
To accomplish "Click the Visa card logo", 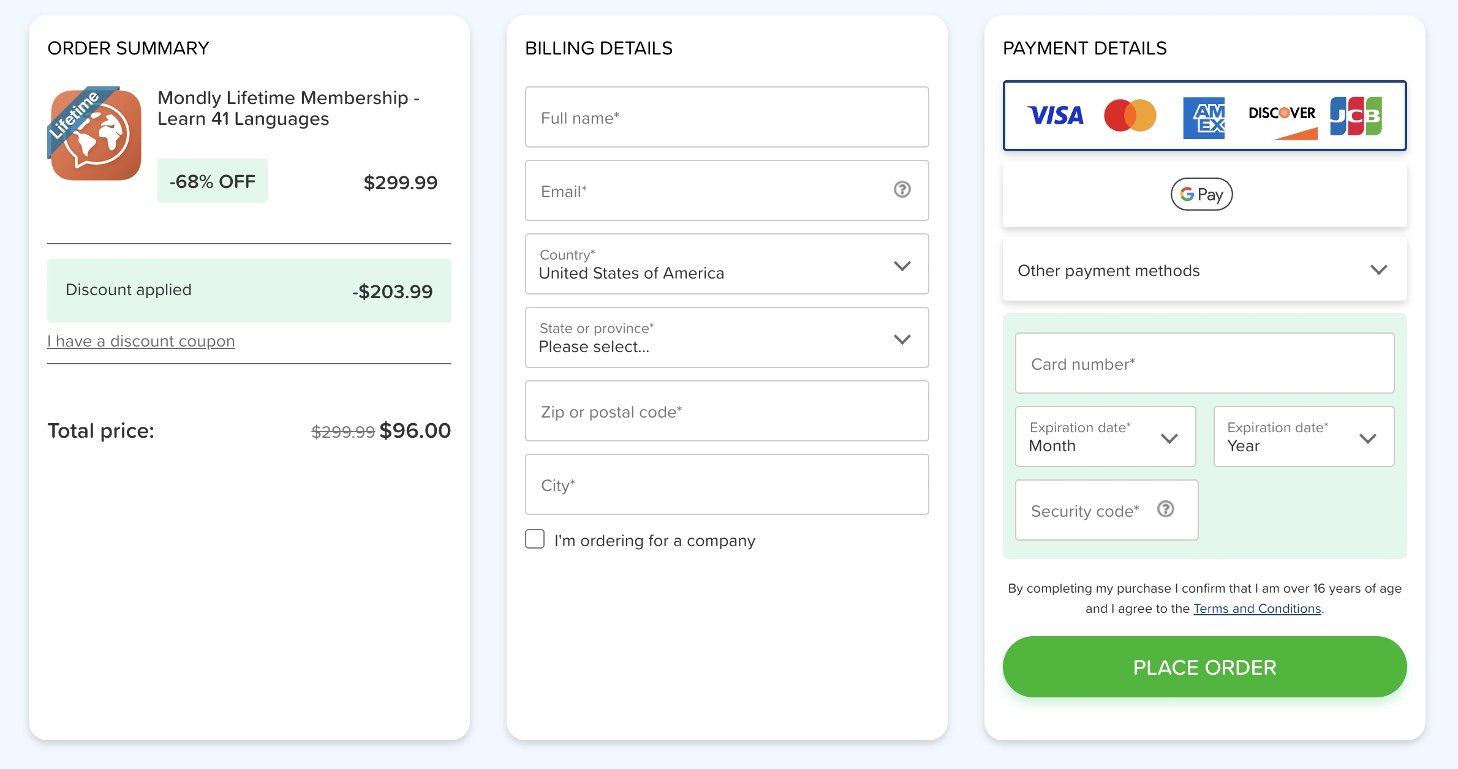I will pos(1055,115).
